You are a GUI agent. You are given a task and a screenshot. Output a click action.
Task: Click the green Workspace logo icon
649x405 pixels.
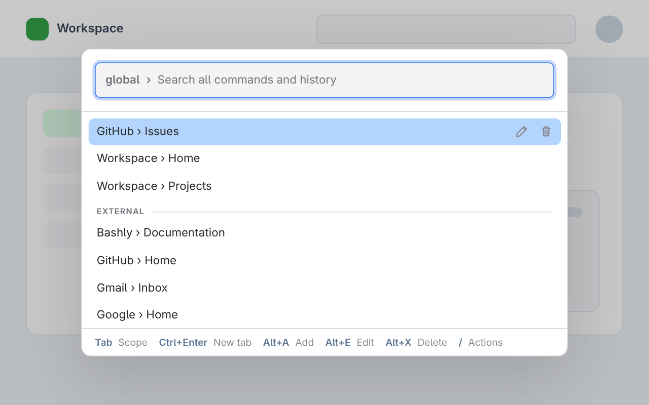[x=38, y=29]
